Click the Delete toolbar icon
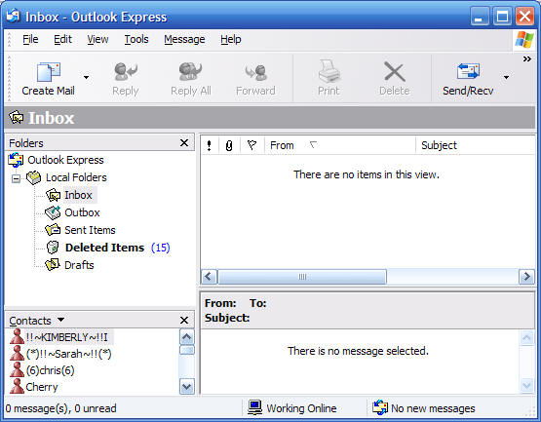 395,72
